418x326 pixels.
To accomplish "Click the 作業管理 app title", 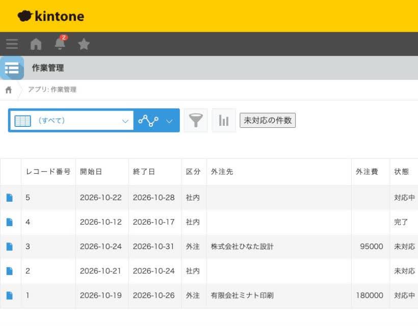I will coord(48,68).
